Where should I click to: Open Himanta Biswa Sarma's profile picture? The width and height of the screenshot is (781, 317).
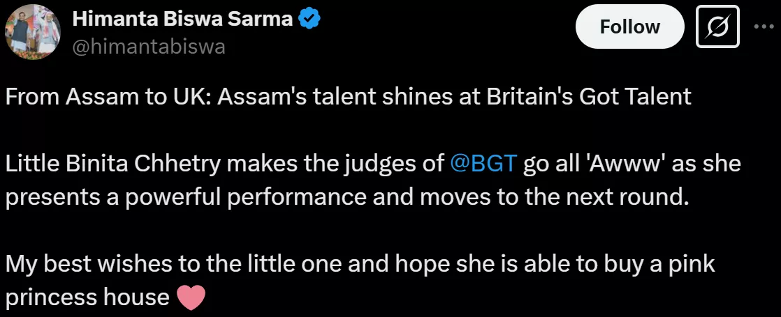[x=33, y=33]
